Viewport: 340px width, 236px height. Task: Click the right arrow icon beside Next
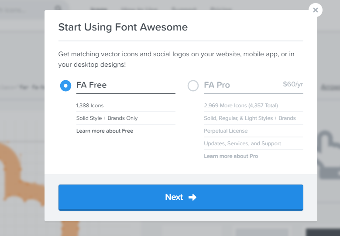tap(192, 197)
